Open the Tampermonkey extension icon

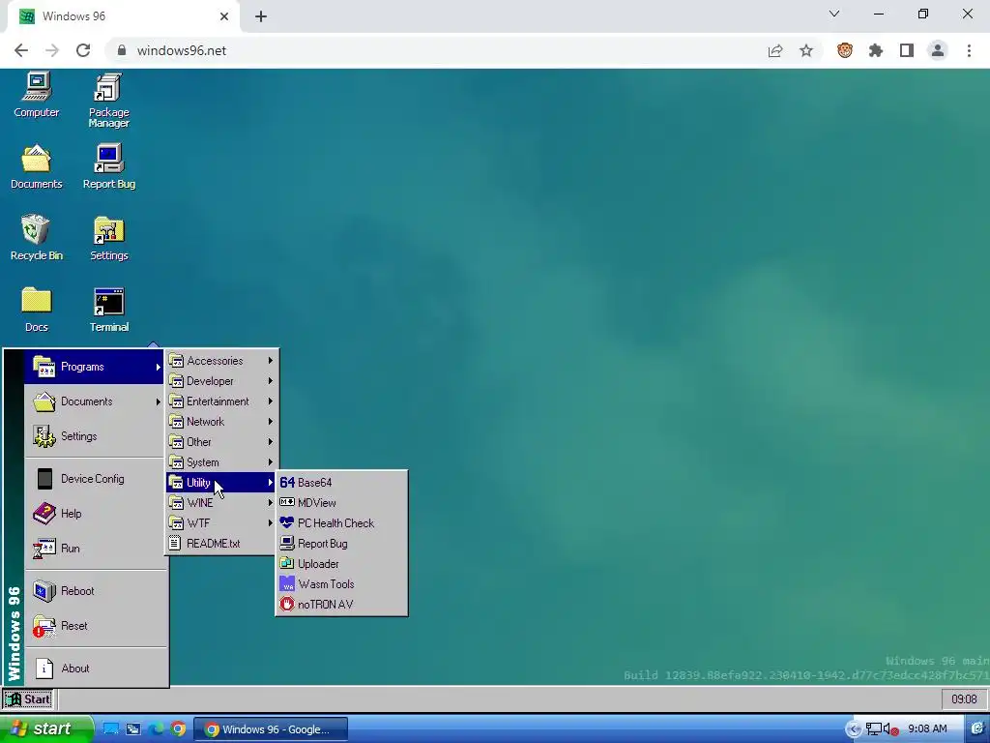point(845,50)
